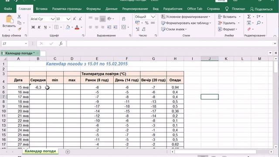This screenshot has height=157, width=279.
Task: Open the Файл menu tab
Action: point(8,9)
